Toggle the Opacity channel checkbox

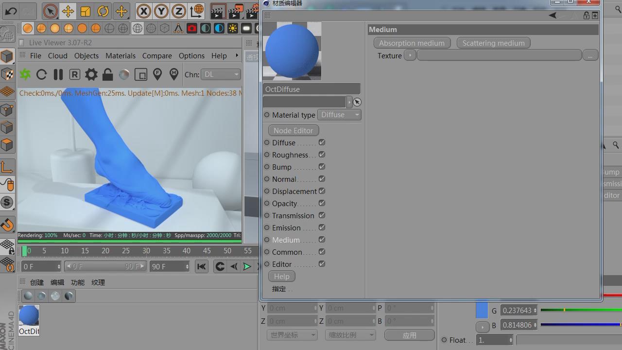pyautogui.click(x=322, y=203)
